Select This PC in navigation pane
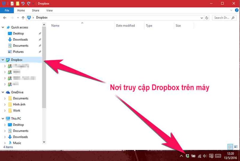This screenshot has height=161, width=240. [16, 119]
